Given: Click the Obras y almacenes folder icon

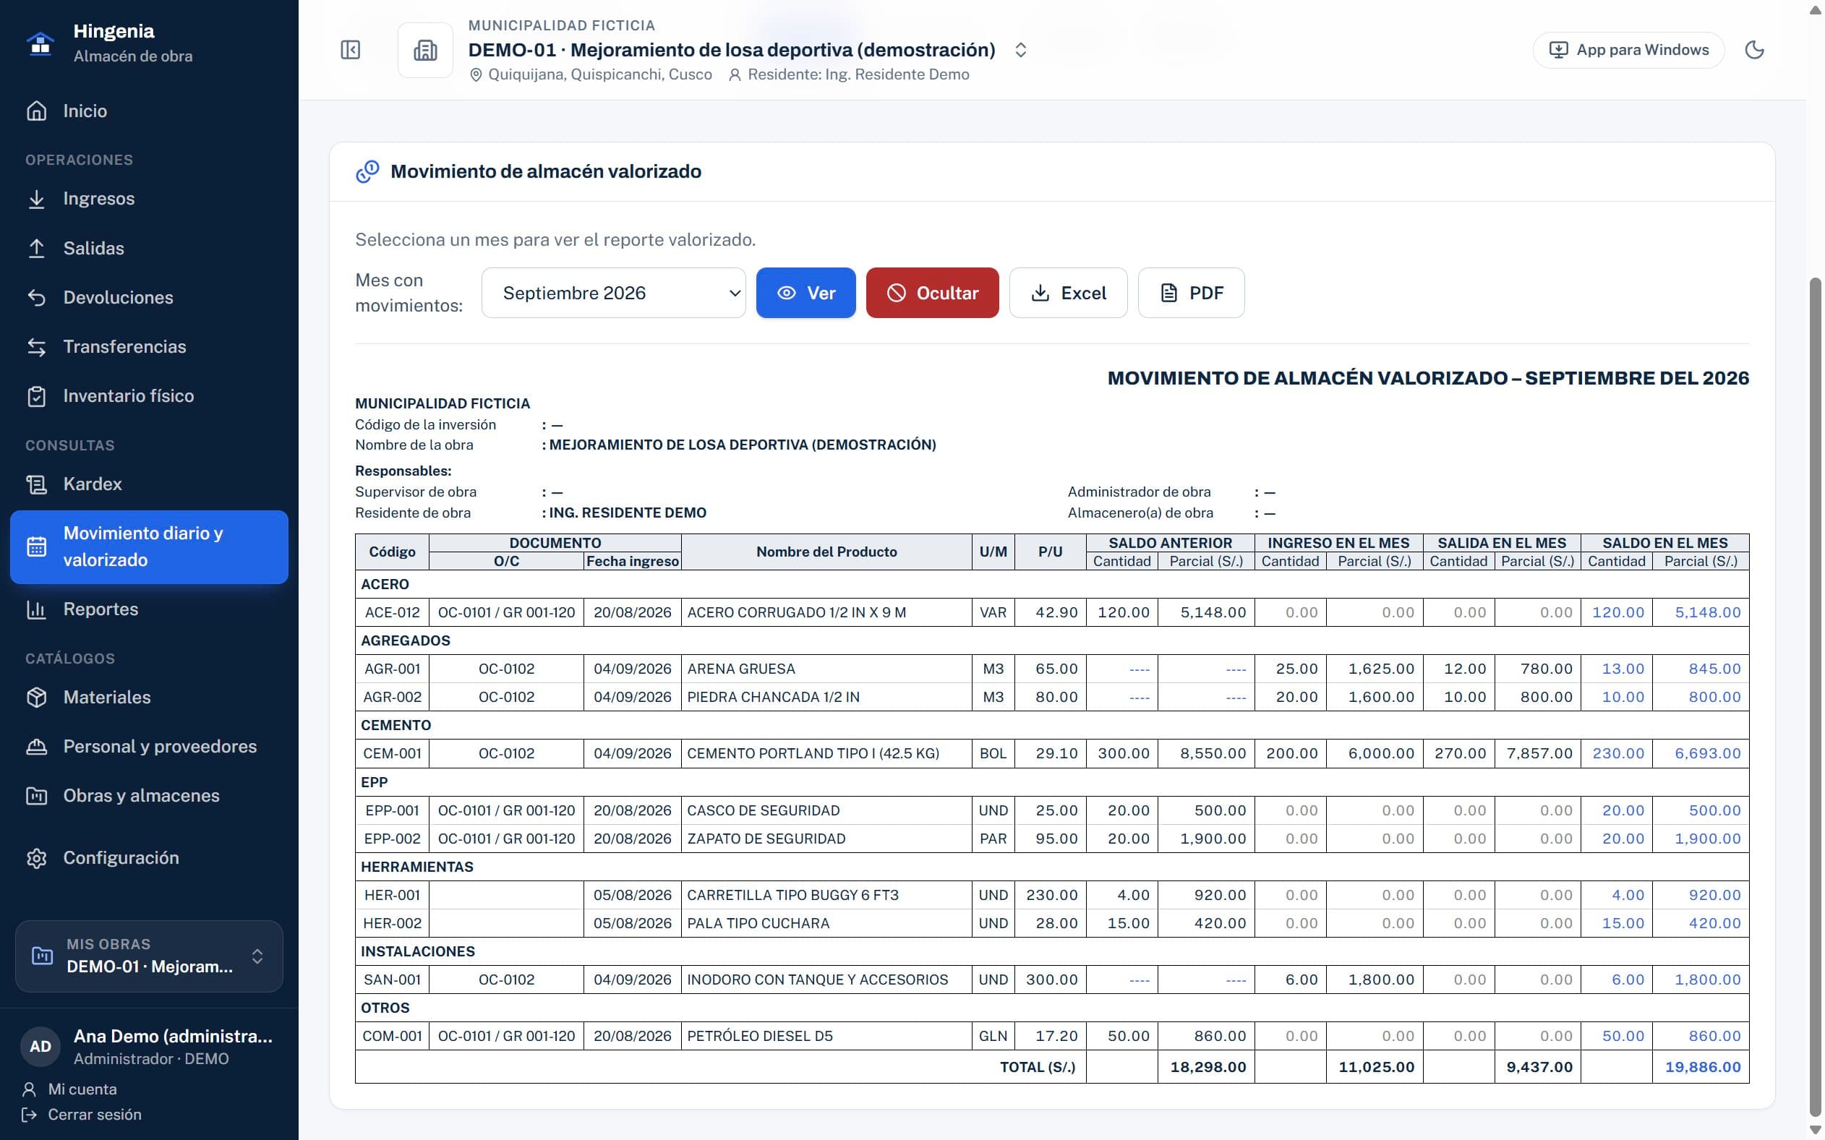Looking at the screenshot, I should coord(36,795).
